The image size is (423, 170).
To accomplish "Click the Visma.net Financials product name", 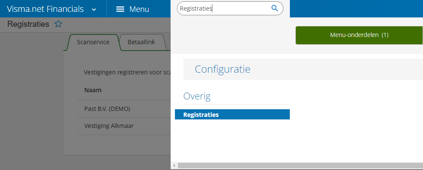I will pos(45,9).
